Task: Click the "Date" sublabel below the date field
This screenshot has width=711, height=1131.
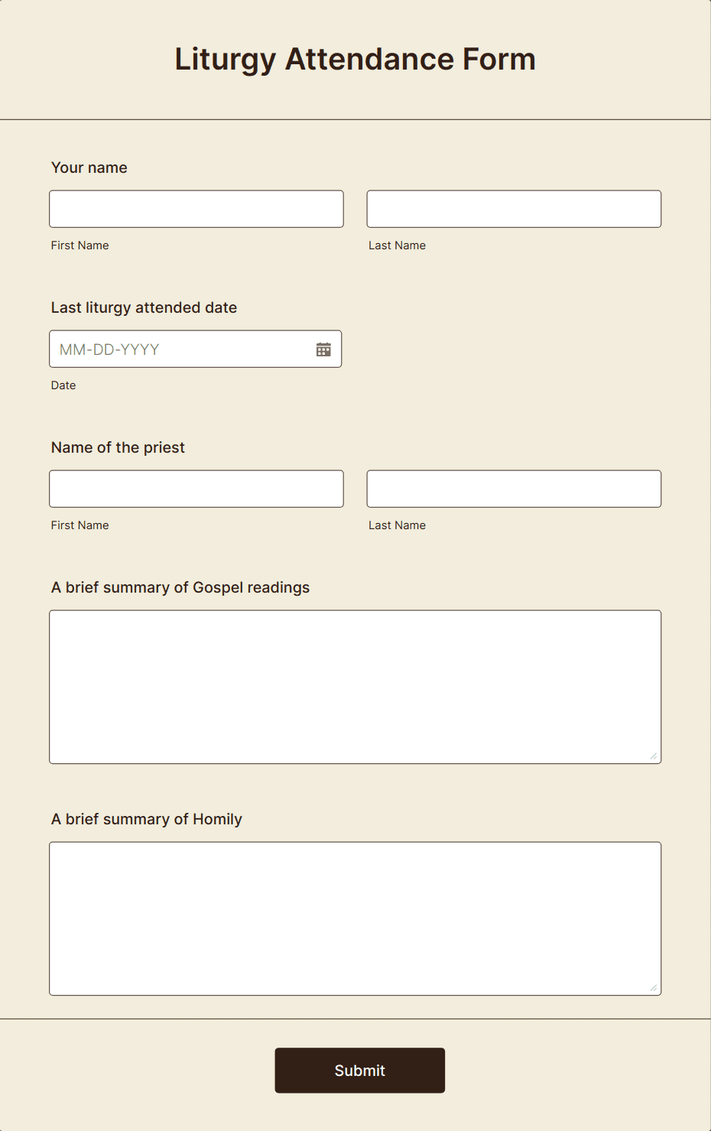Action: click(63, 385)
